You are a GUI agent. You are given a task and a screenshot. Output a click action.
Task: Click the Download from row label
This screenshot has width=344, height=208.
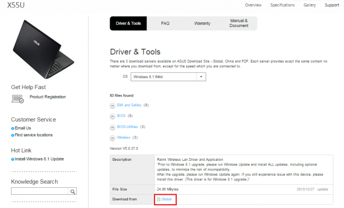point(124,199)
